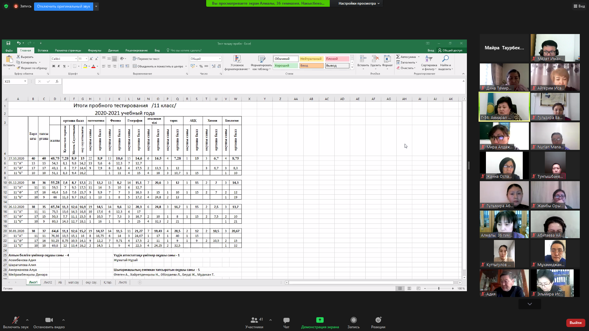Click the Excel Save icon
This screenshot has width=589, height=331.
[x=8, y=43]
